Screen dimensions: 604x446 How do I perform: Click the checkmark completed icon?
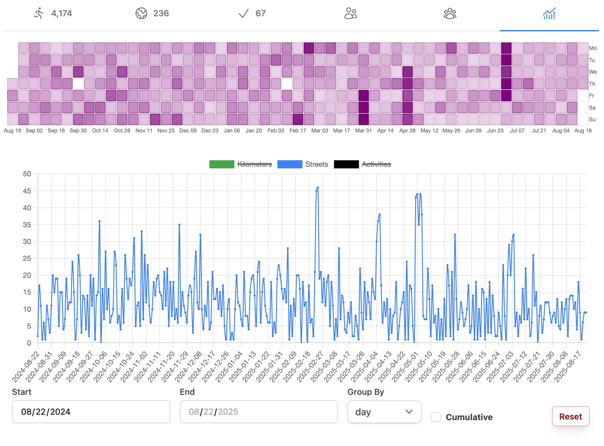(243, 14)
